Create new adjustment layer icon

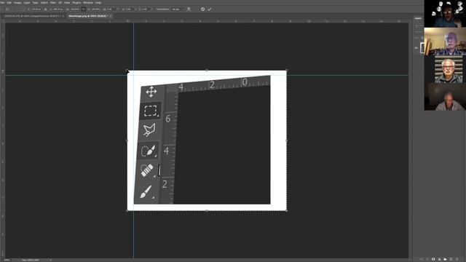439,259
